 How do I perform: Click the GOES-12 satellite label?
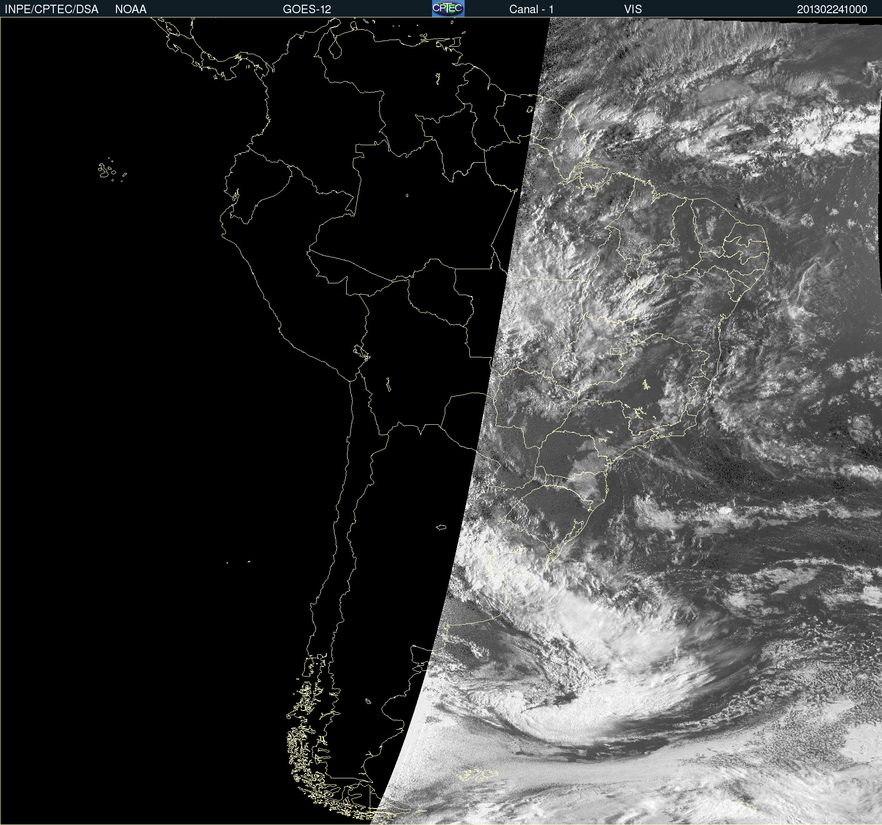pos(307,9)
